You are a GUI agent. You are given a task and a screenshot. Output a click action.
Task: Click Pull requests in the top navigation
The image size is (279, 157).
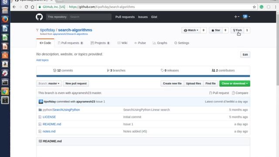click(125, 17)
